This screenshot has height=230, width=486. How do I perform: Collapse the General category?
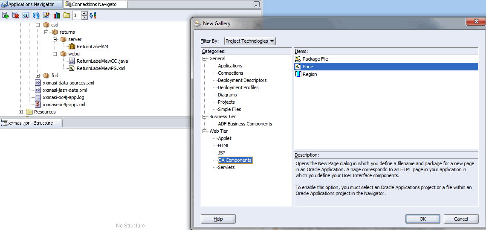tap(204, 58)
